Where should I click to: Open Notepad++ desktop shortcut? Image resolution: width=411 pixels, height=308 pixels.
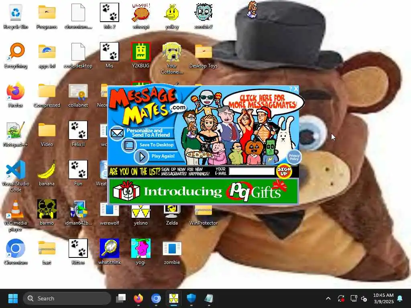click(16, 134)
